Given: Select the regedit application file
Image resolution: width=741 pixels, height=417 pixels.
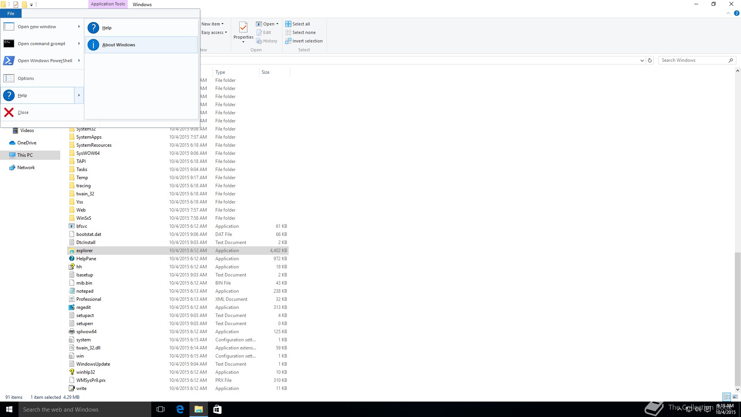Looking at the screenshot, I should 83,307.
